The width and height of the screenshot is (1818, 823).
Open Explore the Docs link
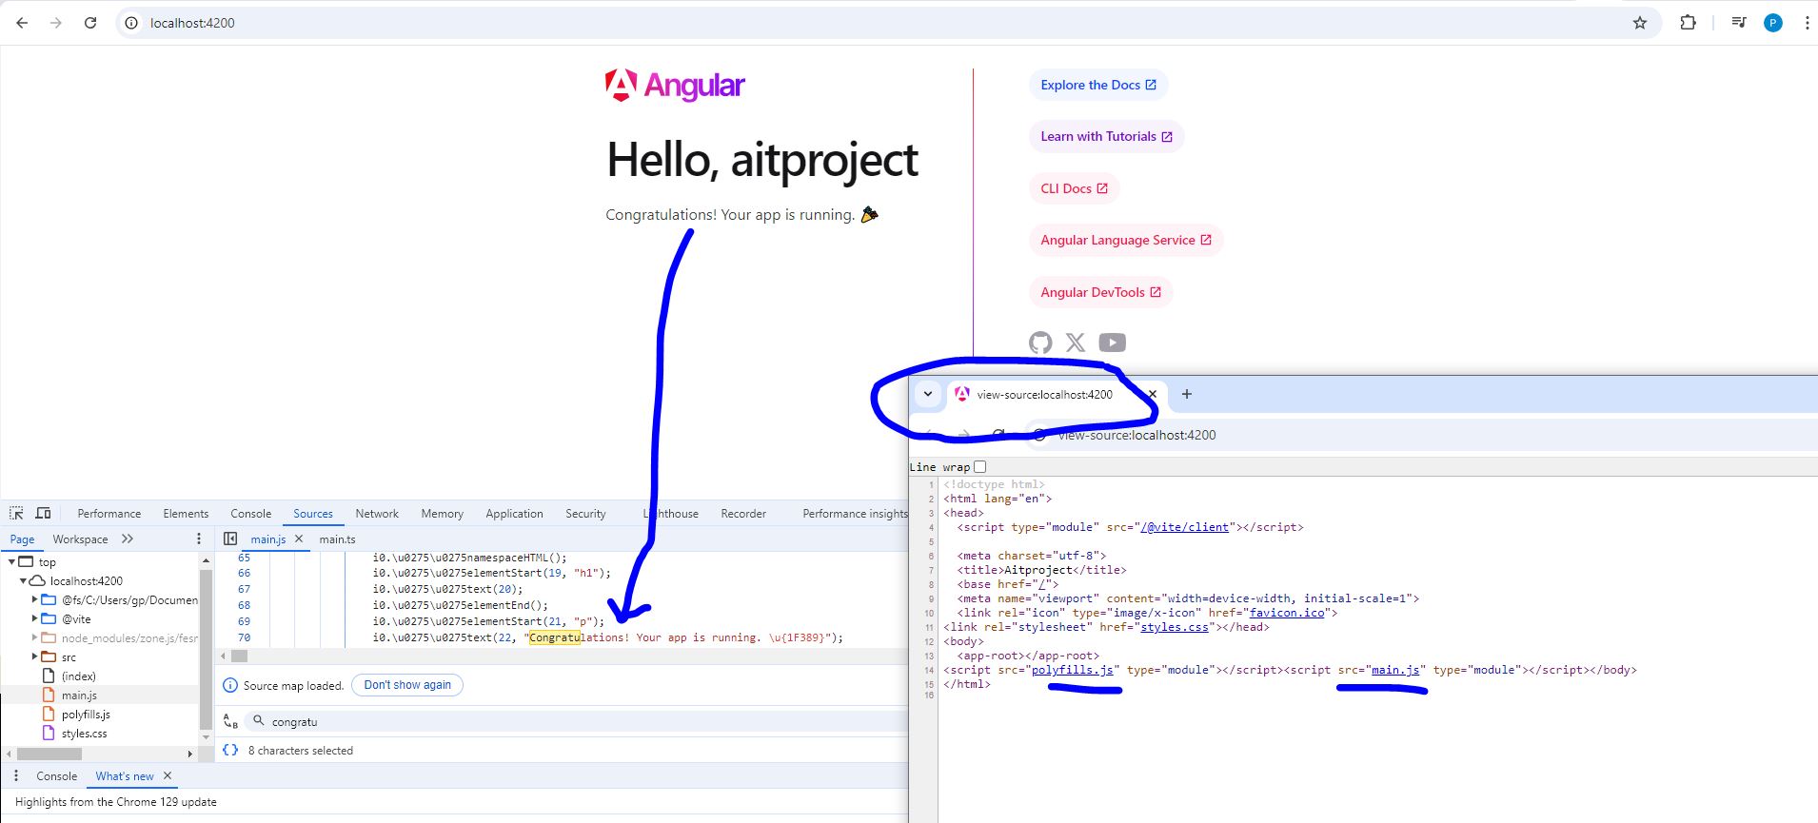[x=1098, y=85]
